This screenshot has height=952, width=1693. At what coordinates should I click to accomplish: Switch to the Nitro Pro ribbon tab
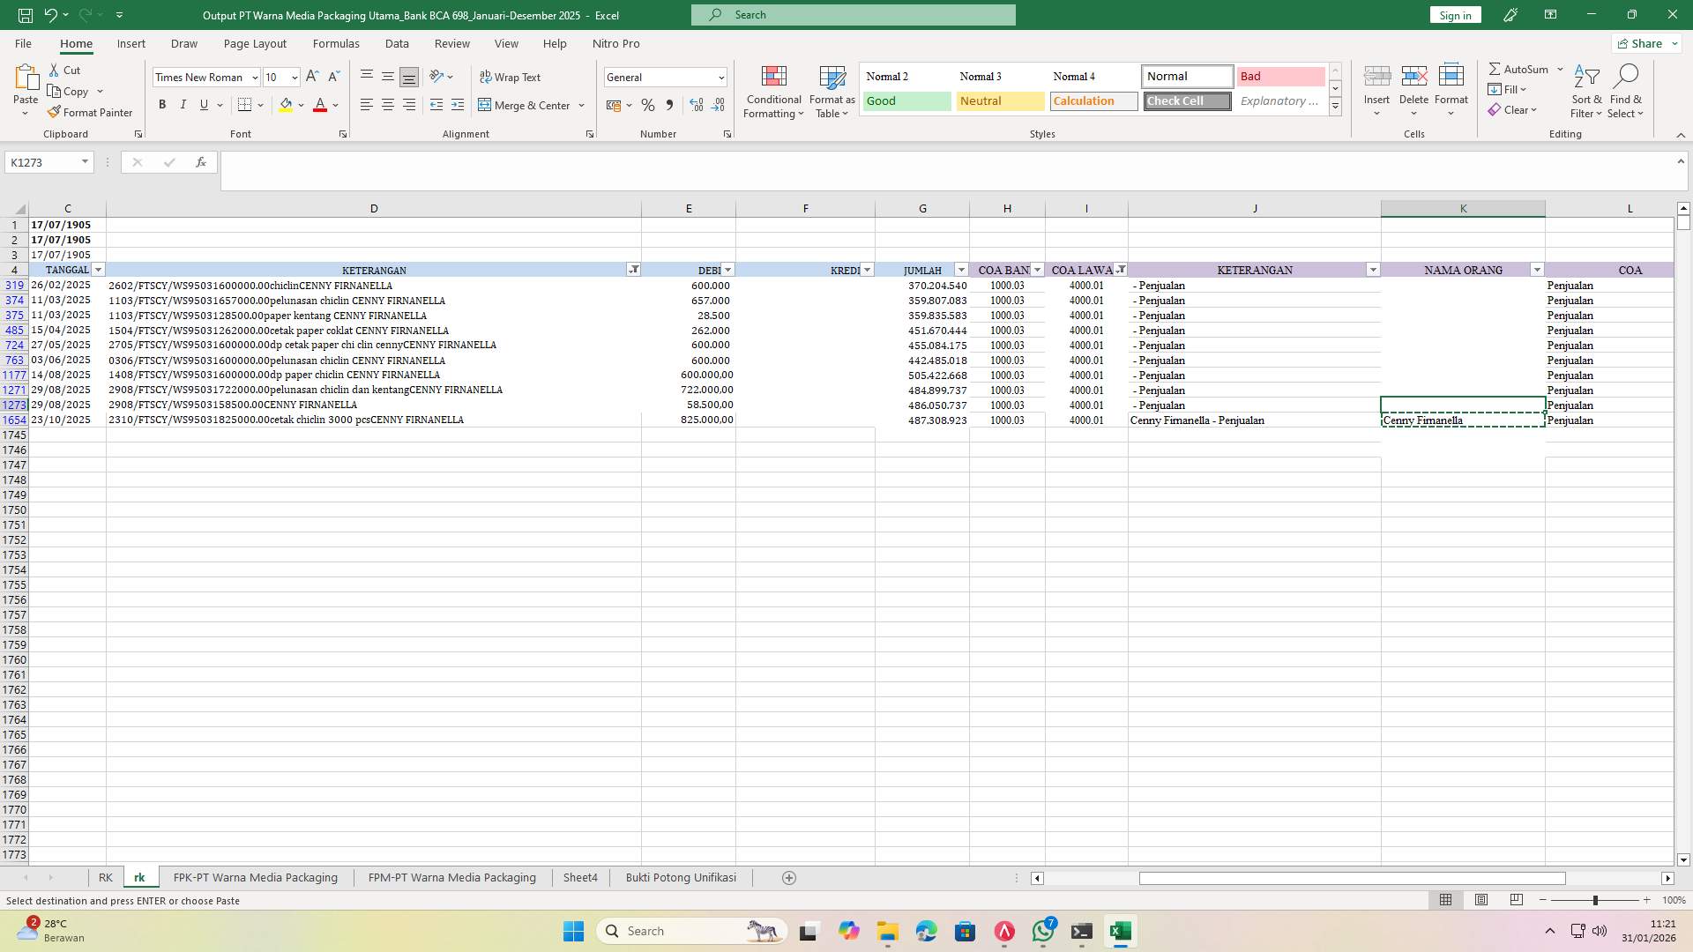click(x=616, y=43)
